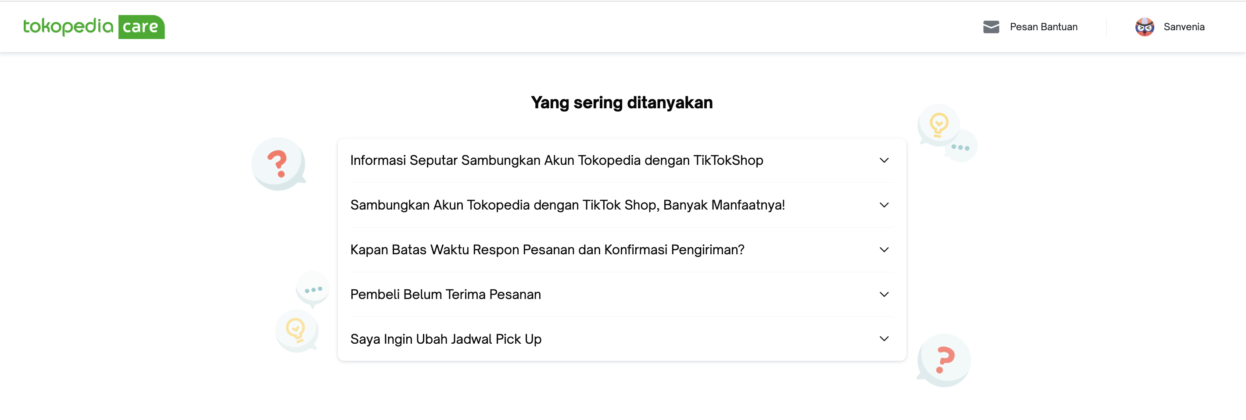Open the Sanvenia account name menu
The height and width of the screenshot is (420, 1246).
1184,27
